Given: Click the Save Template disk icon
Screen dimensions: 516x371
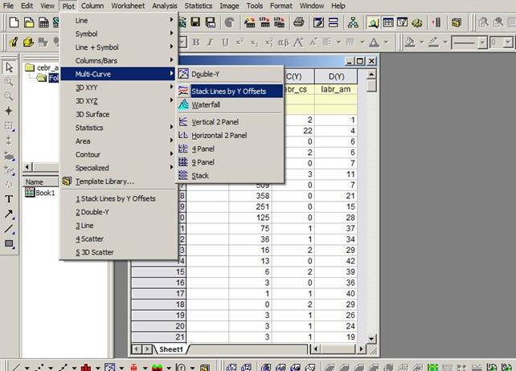Looking at the screenshot, I should pyautogui.click(x=211, y=22).
